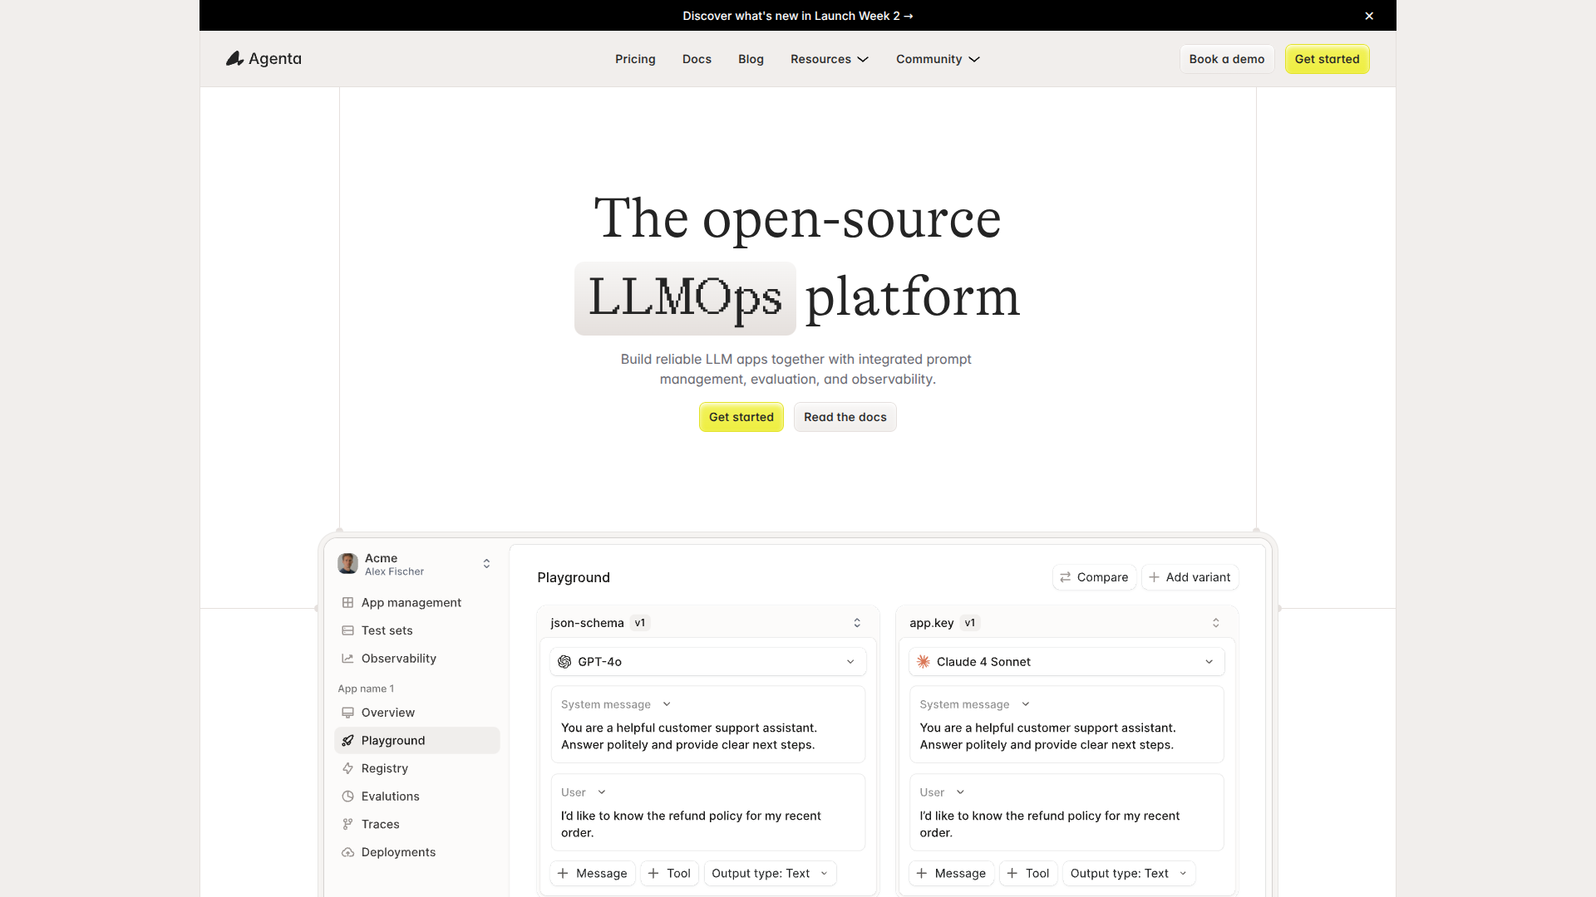Switch the Acme workspace selector
Viewport: 1596px width, 897px height.
pos(486,564)
